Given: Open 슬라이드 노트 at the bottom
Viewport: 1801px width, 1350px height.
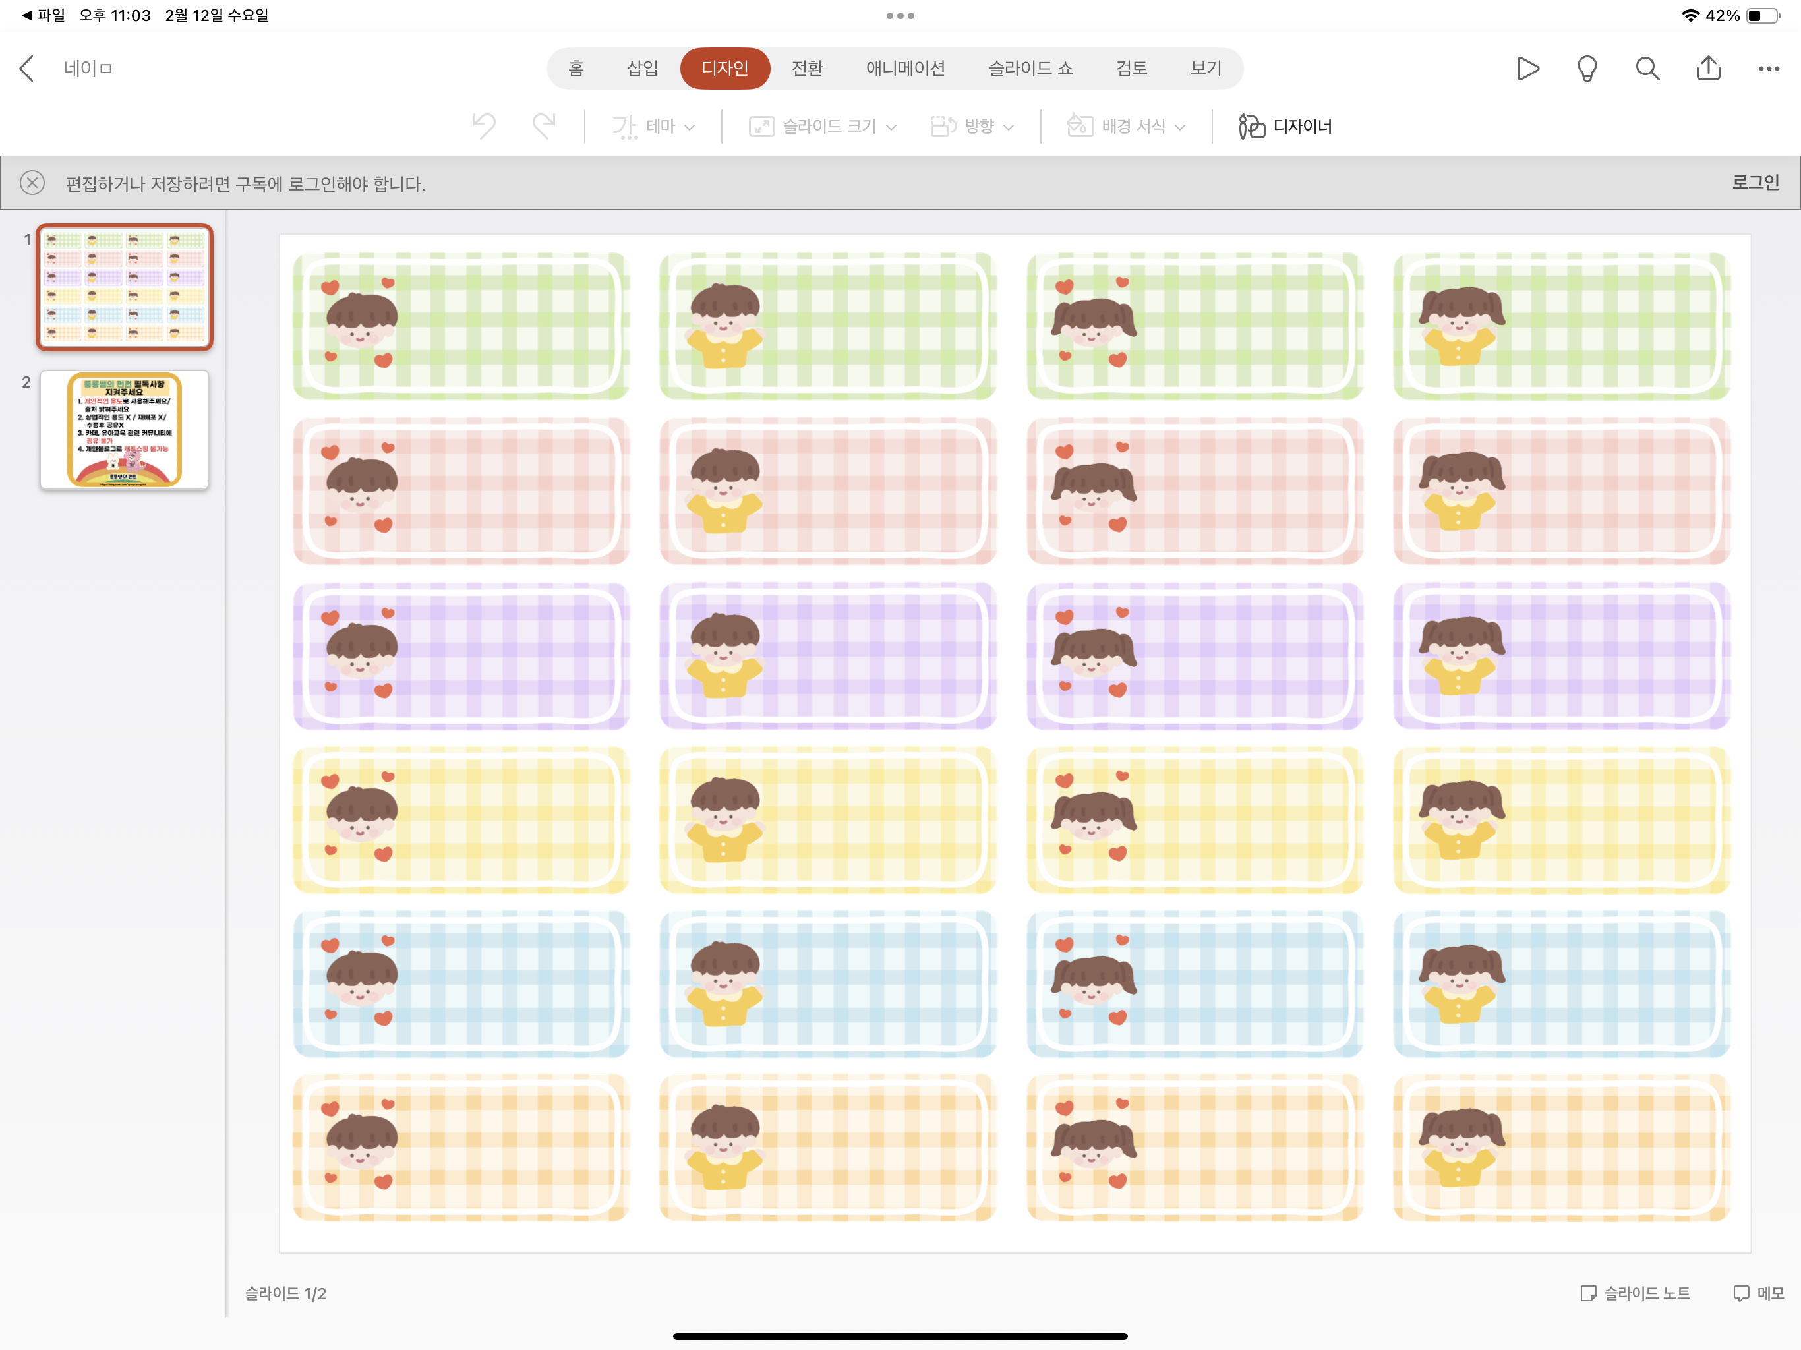Looking at the screenshot, I should click(x=1635, y=1292).
